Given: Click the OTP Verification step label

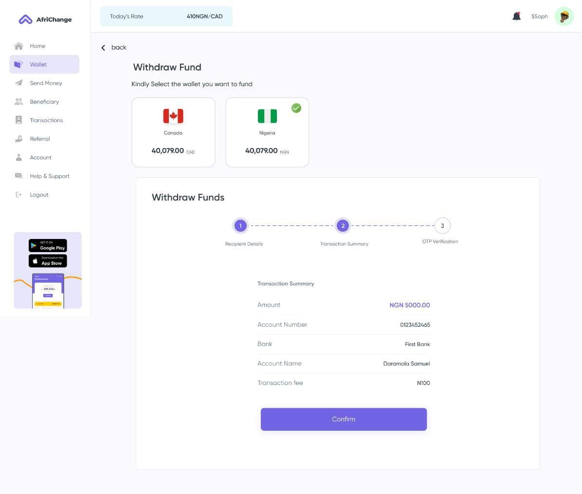Looking at the screenshot, I should [440, 241].
